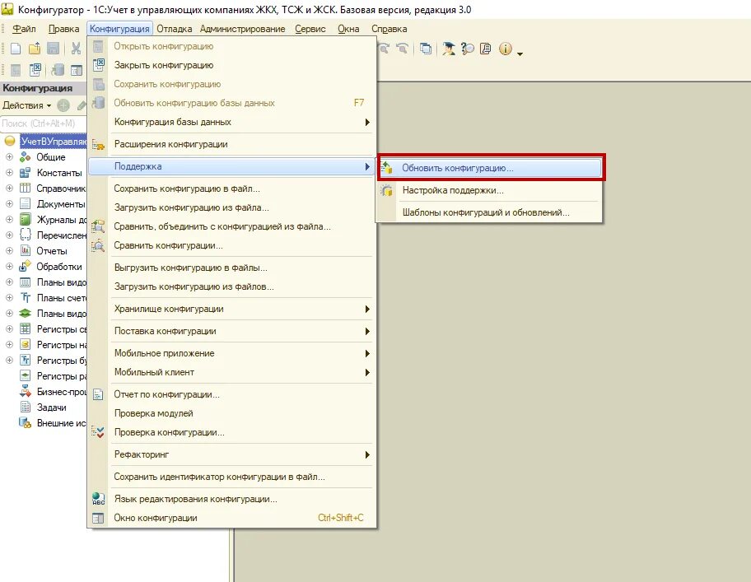Click the icon beside Закрыть конфигурацию menu item

click(x=99, y=64)
